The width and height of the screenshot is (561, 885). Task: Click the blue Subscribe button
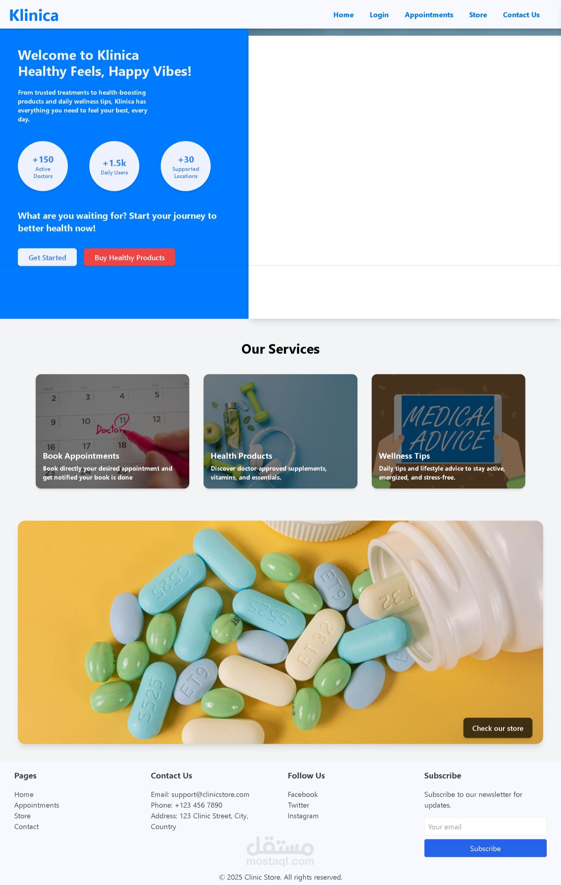pyautogui.click(x=485, y=848)
